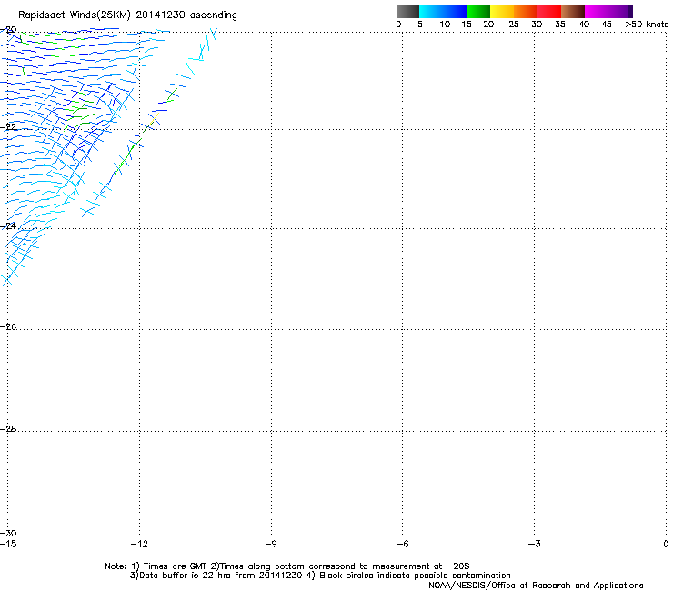Click the '45' legend scale label

[x=607, y=25]
